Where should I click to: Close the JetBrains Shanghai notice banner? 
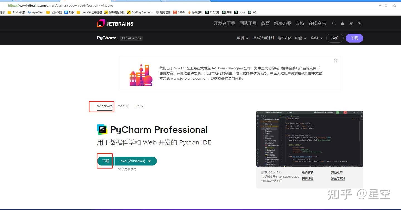[x=335, y=61]
